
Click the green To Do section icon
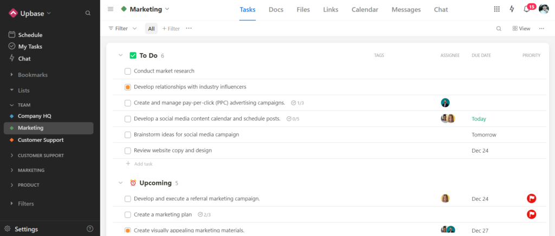point(133,55)
